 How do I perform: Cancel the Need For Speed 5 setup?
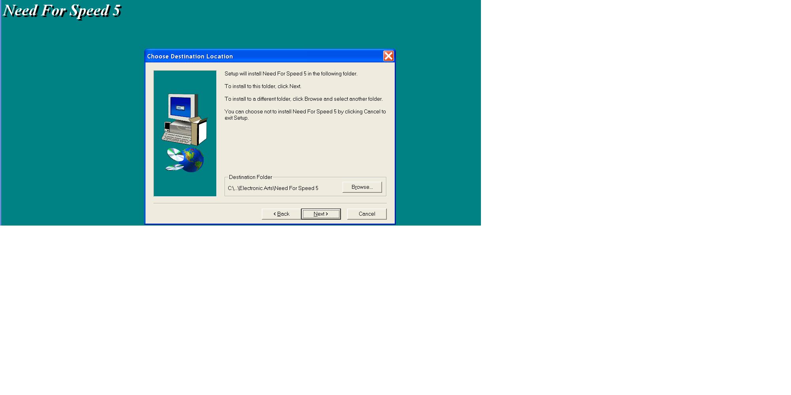coord(367,214)
